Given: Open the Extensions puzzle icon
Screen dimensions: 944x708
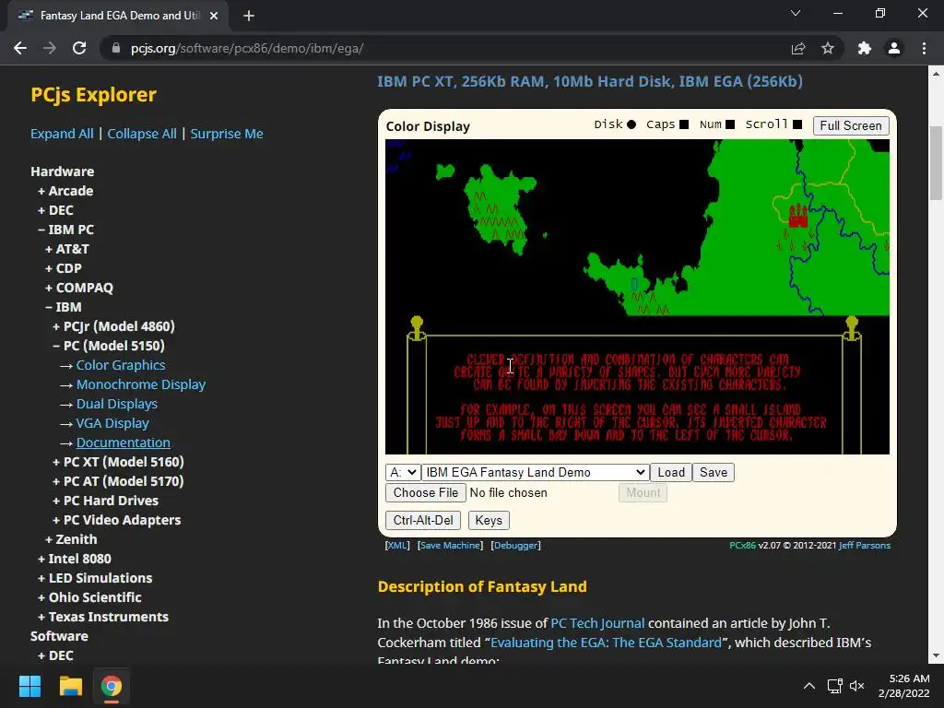Looking at the screenshot, I should coord(865,48).
